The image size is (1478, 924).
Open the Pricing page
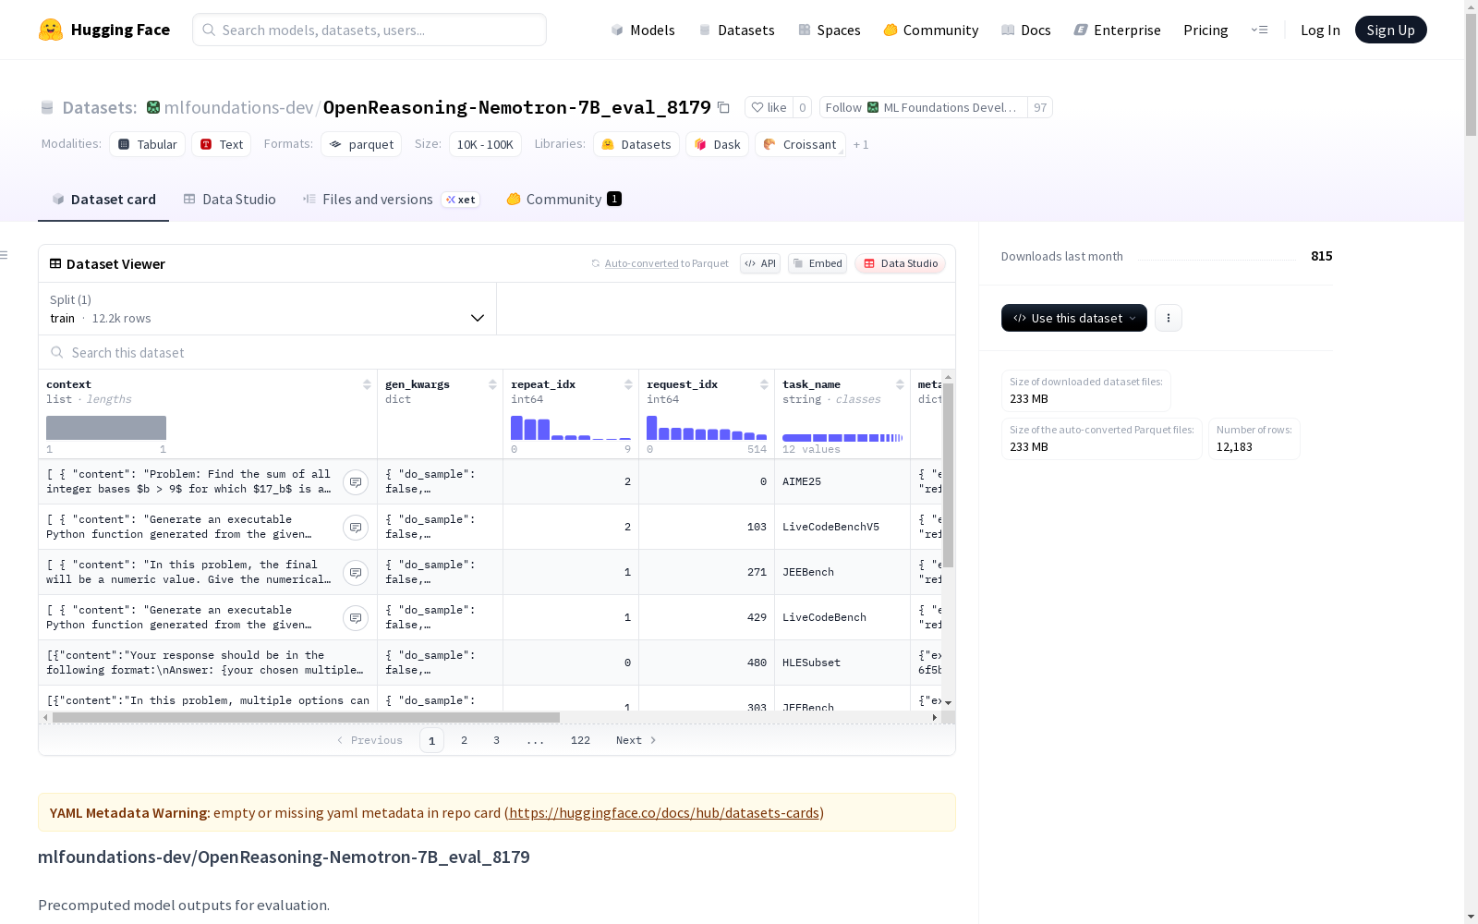point(1205,30)
